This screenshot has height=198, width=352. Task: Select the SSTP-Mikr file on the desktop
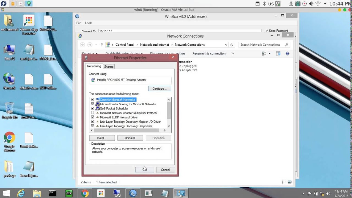[x=48, y=81]
